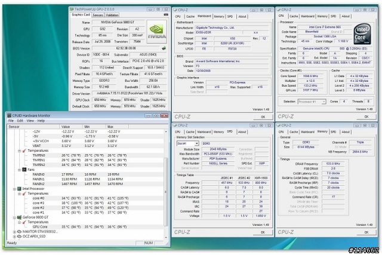
Task: Click the OCZ APEX_SSD drive icon
Action: click(19, 236)
